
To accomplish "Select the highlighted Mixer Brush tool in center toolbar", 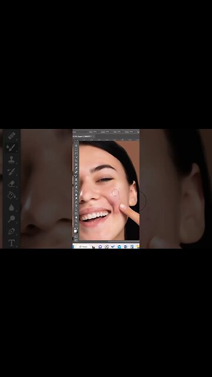I will click(x=76, y=176).
